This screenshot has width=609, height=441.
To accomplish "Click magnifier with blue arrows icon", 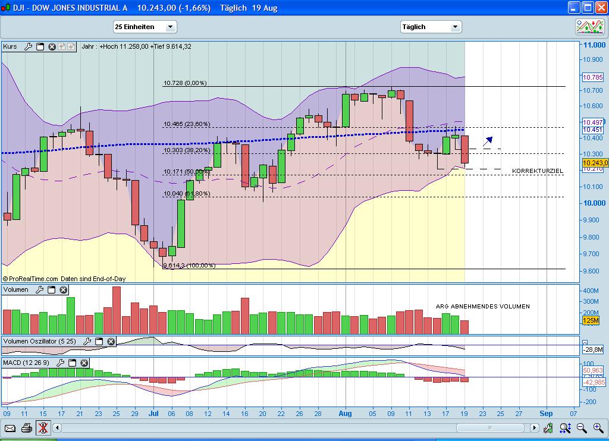I will (x=565, y=428).
